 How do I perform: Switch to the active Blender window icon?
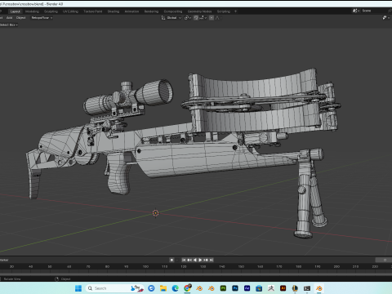coord(318,288)
